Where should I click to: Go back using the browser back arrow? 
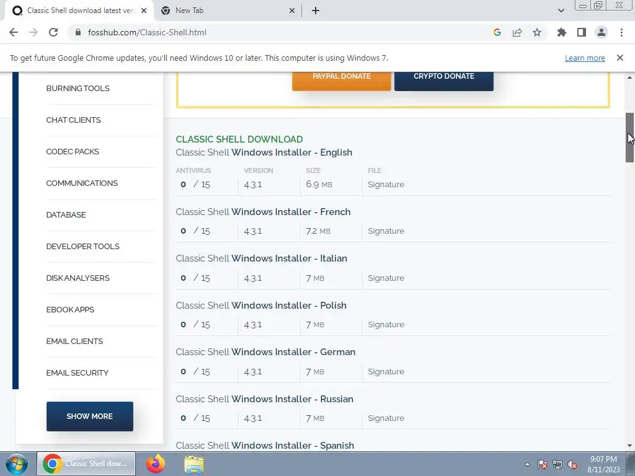[14, 32]
